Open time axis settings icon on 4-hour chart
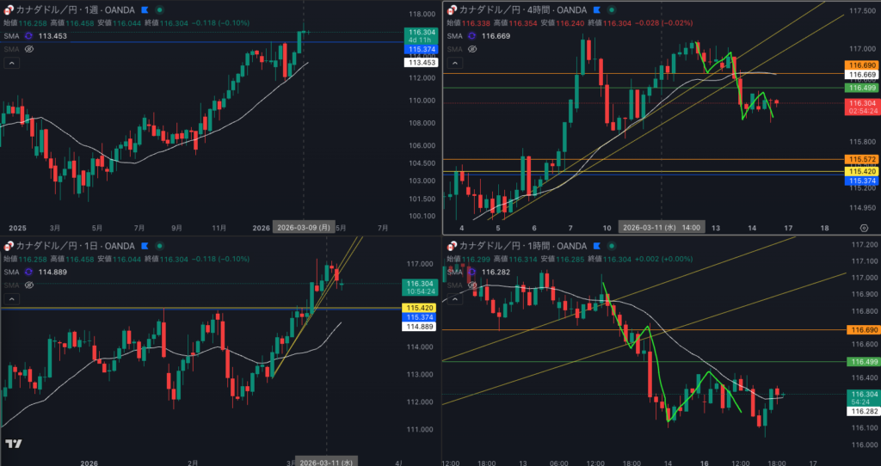Screen dimensions: 881x466 click(x=863, y=227)
